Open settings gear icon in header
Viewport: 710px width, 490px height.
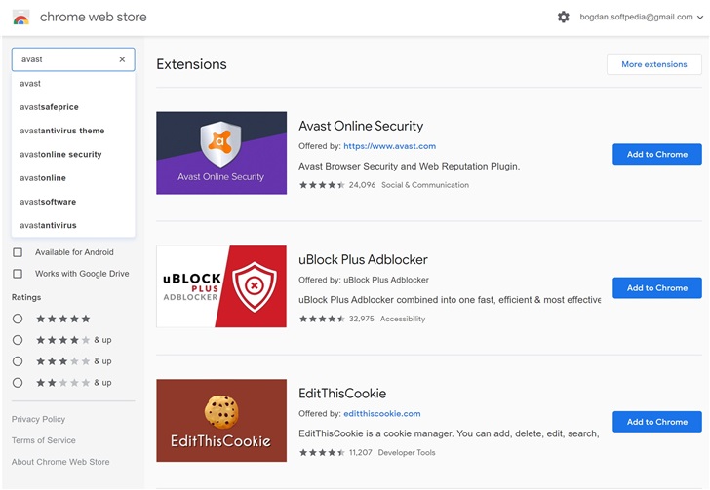point(563,17)
